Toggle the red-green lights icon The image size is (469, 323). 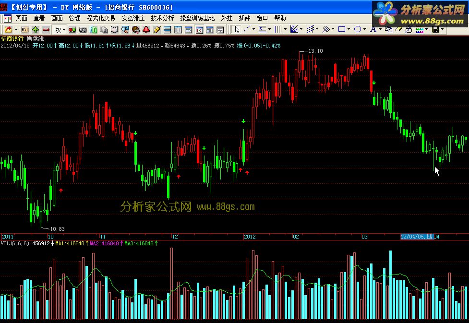click(x=72, y=30)
